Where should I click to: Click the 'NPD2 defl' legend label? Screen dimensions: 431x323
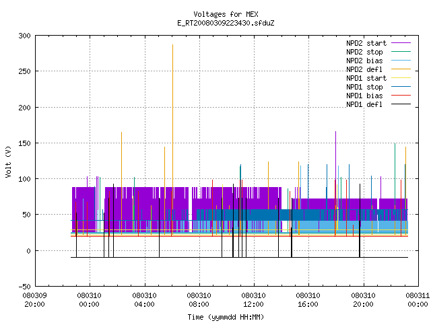click(364, 69)
